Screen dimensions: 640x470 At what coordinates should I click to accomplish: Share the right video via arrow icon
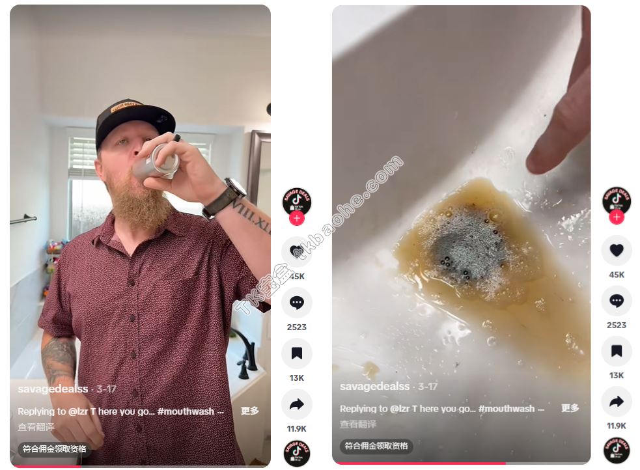point(617,402)
